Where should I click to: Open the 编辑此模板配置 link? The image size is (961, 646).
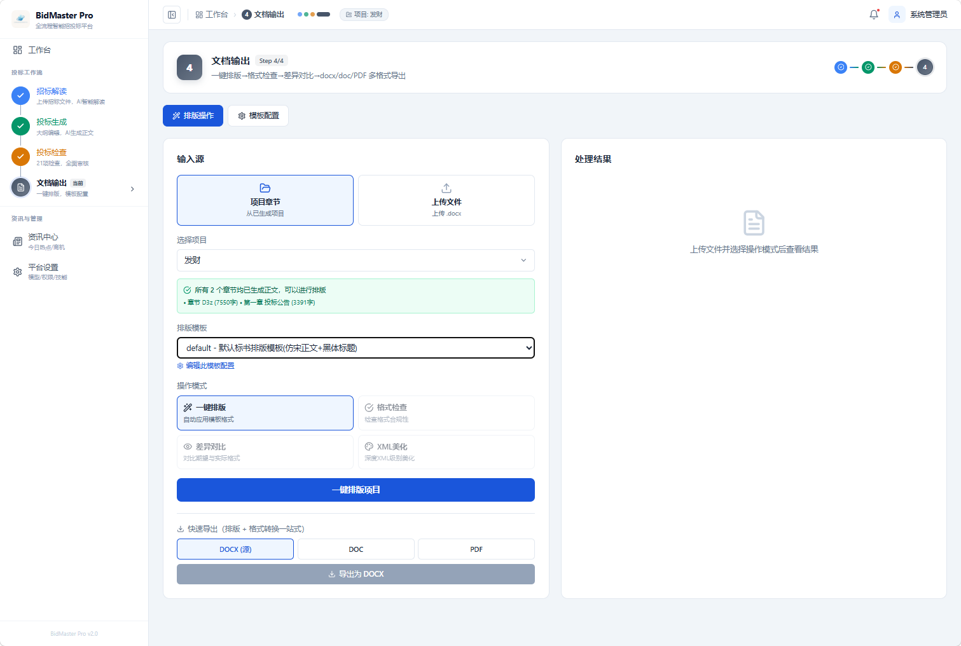click(205, 366)
